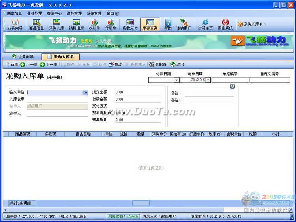The image size is (296, 222).
Task: Select the 采购入库单 tab
Action: [x=61, y=57]
